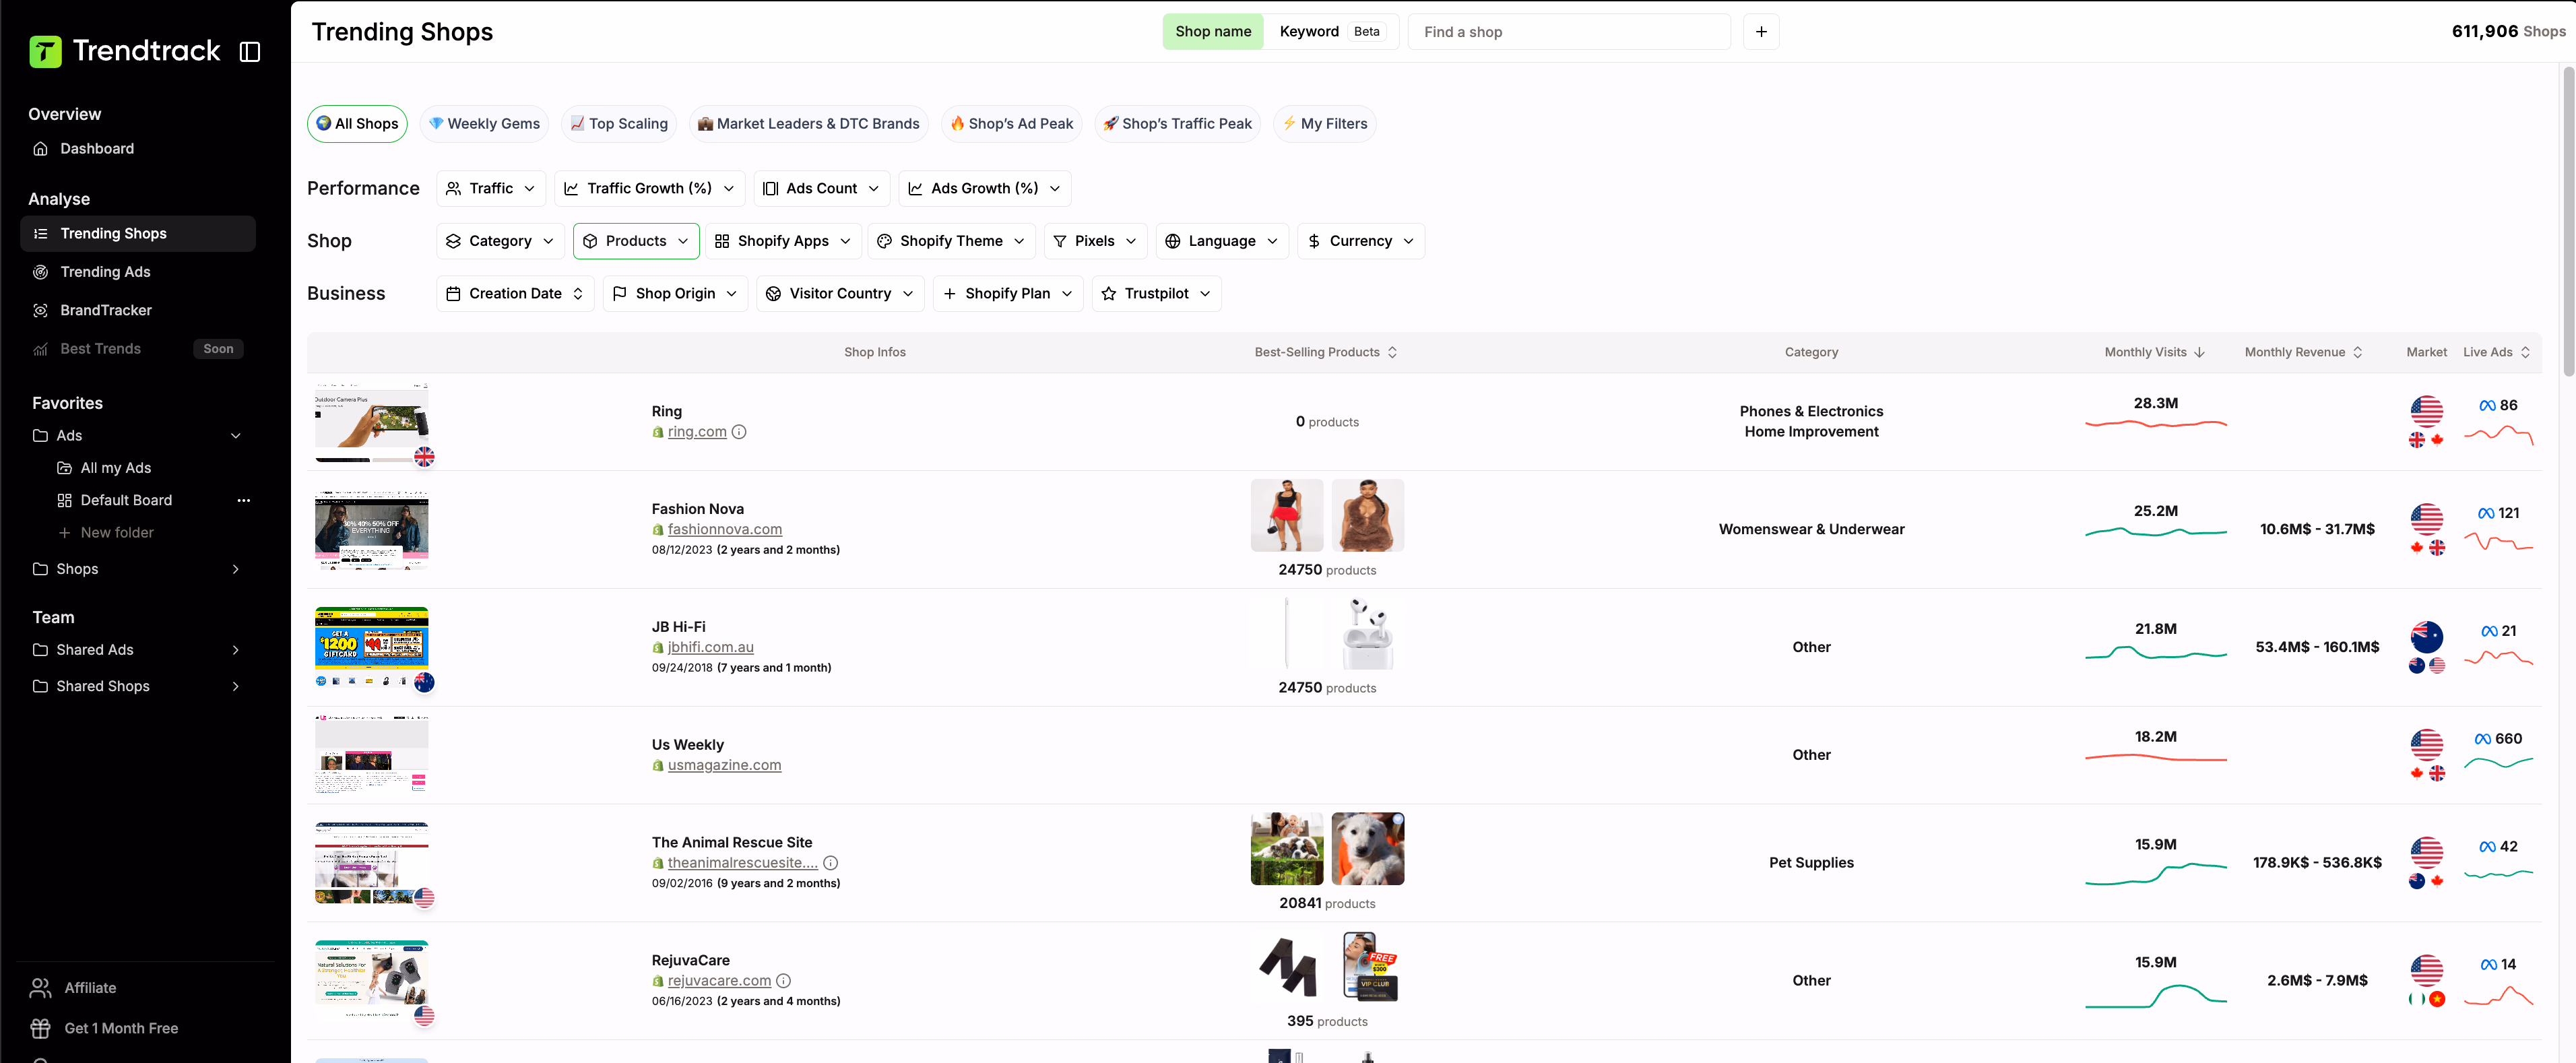Open Trending Ads in the sidebar

[105, 272]
